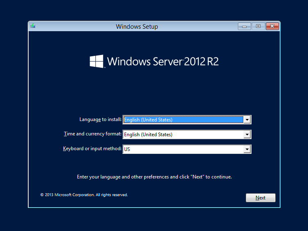This screenshot has height=231, width=308.
Task: Open the Time and currency format combo box
Action: click(x=183, y=135)
